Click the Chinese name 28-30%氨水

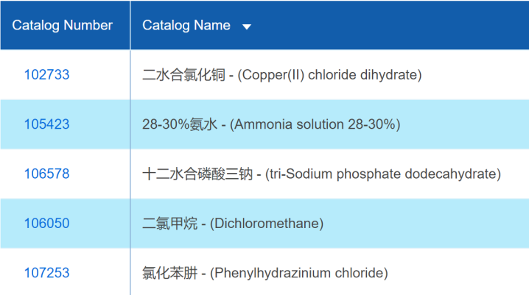[179, 124]
